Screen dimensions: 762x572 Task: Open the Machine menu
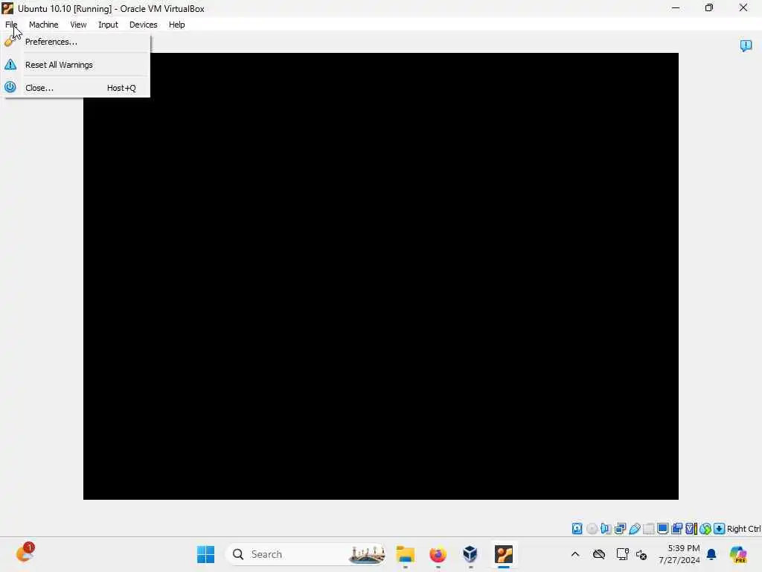pyautogui.click(x=44, y=25)
